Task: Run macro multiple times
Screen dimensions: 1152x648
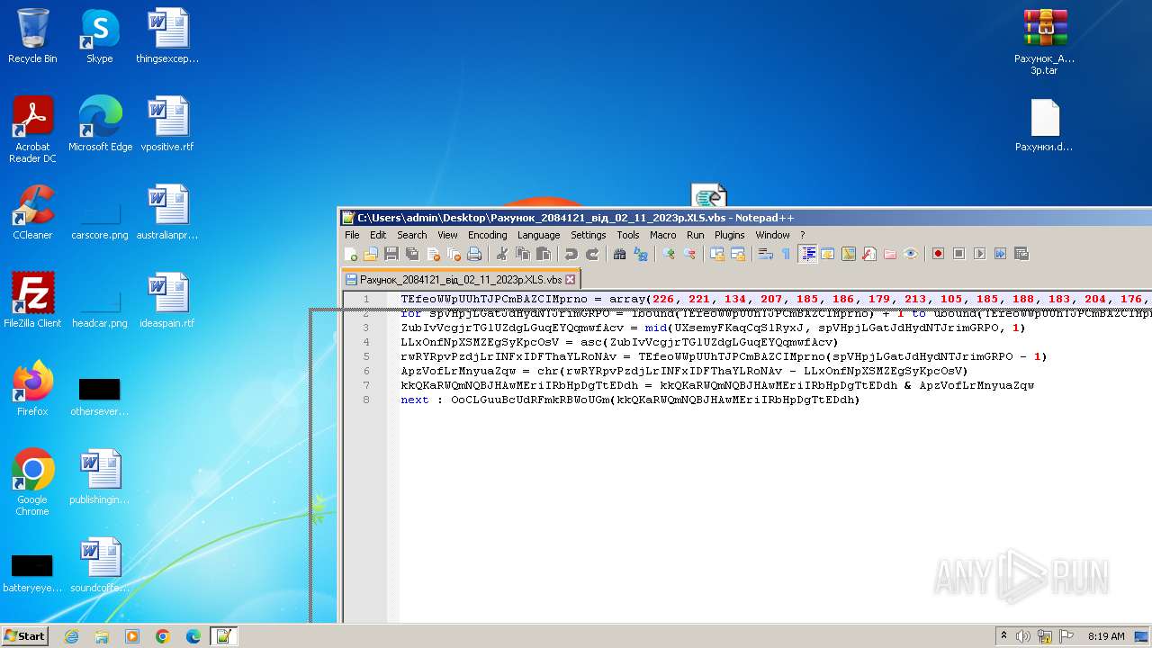Action: point(1000,254)
